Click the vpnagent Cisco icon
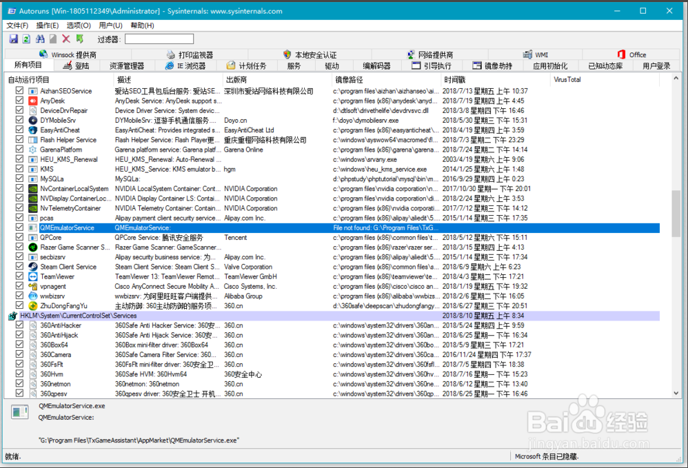The image size is (688, 468). click(x=33, y=287)
